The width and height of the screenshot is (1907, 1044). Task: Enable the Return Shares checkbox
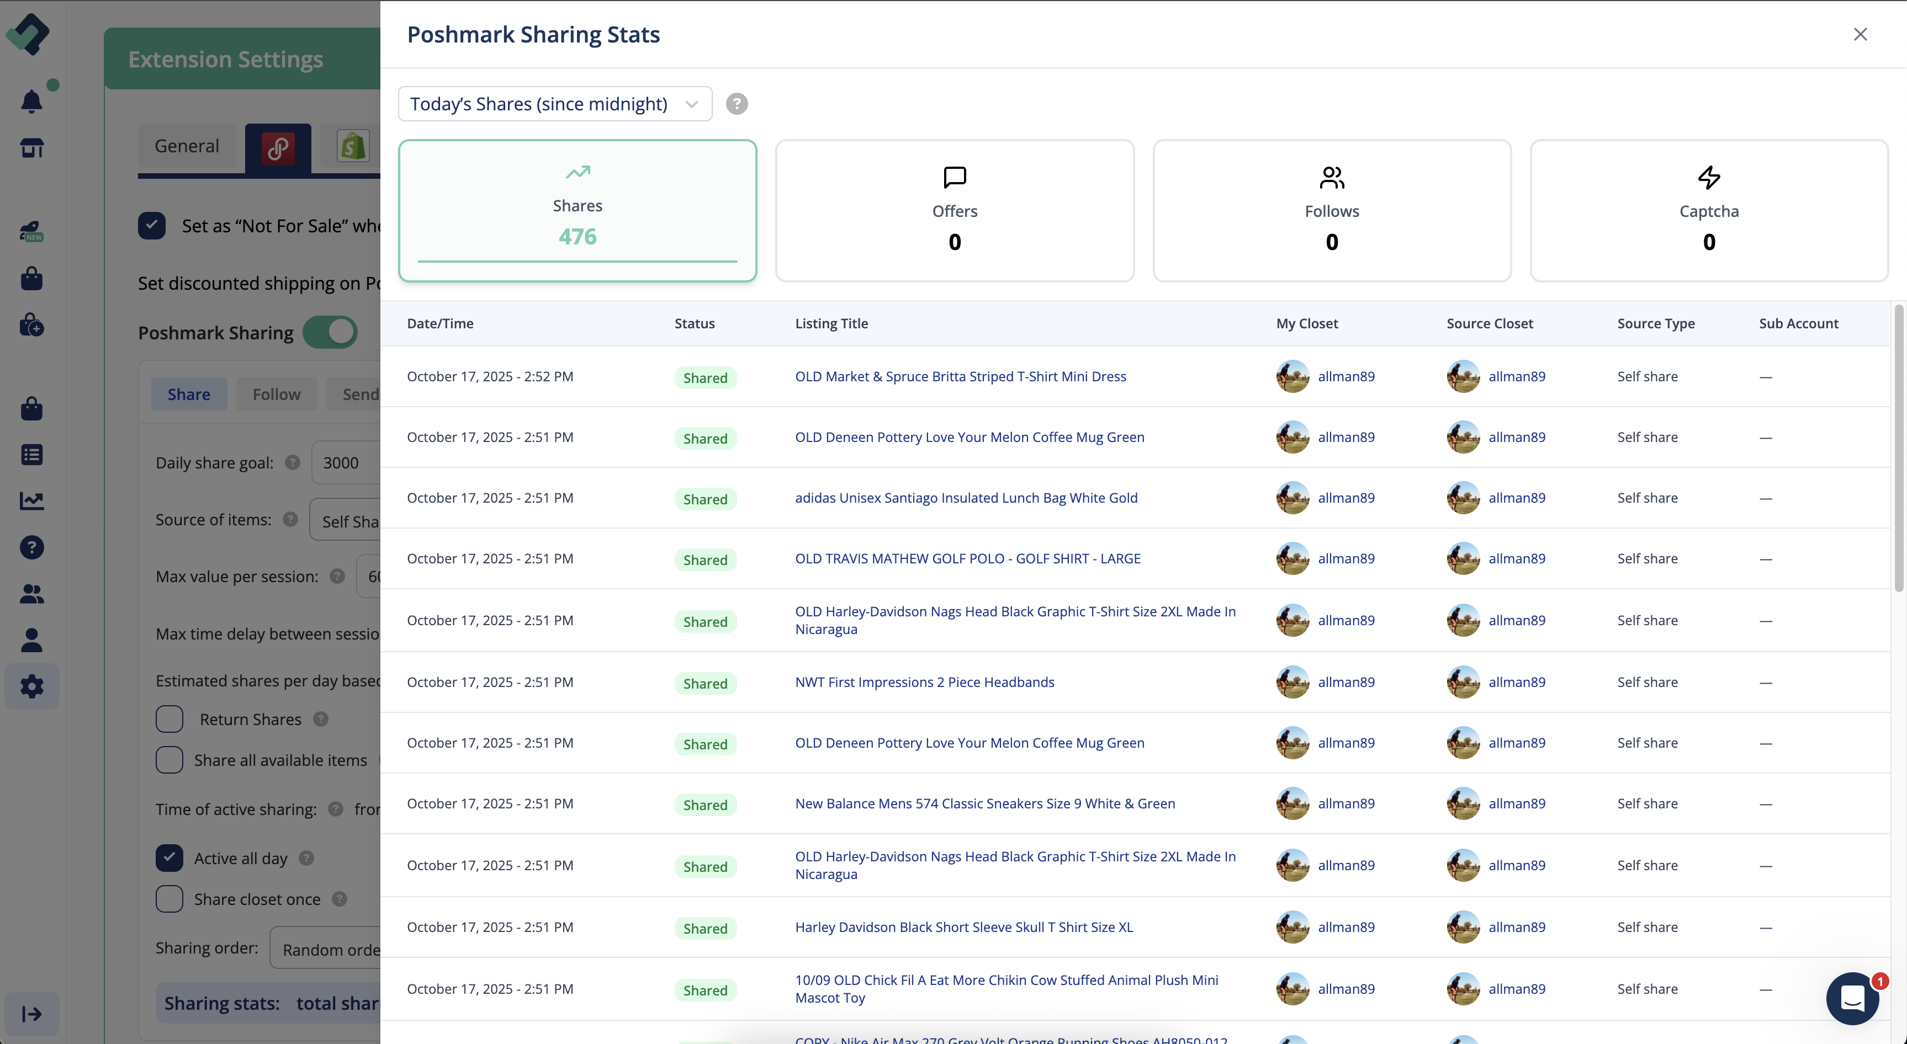[x=169, y=719]
